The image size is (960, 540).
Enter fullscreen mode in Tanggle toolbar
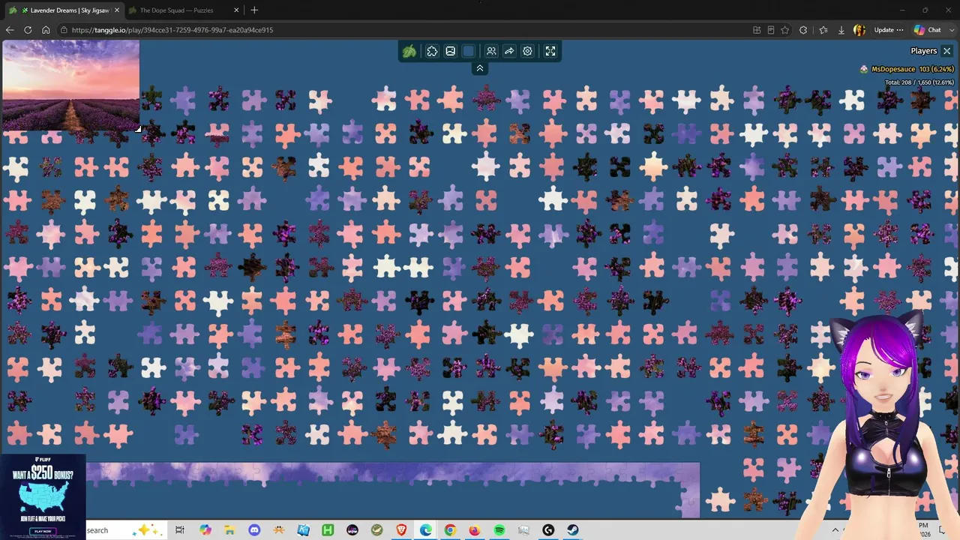pos(550,51)
